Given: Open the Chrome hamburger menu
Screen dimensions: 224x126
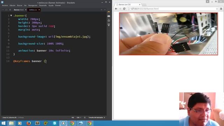Looking at the screenshot, I should pyautogui.click(x=221, y=9).
